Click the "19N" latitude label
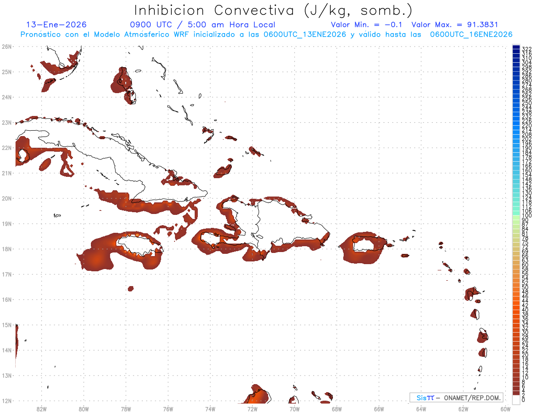This screenshot has height=415, width=537. click(x=6, y=223)
